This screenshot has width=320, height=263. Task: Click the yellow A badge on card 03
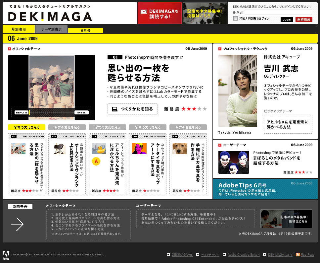point(96,161)
